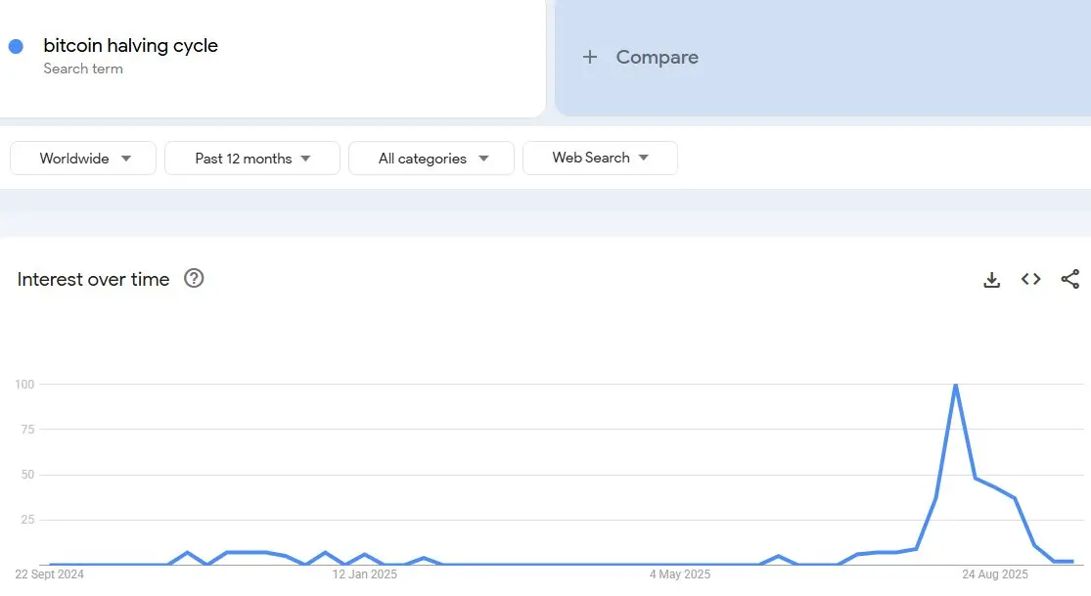Click the 24 Aug 2025 axis label
Screen dimensions: 1091x596
(995, 574)
